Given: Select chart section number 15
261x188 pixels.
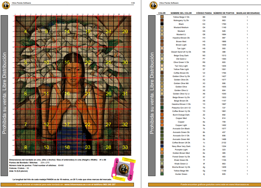Looking at the screenshot, I should click(x=67, y=62).
